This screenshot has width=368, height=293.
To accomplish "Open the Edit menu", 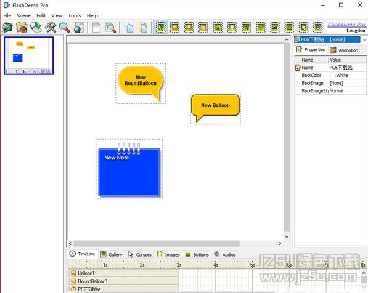I will 41,15.
